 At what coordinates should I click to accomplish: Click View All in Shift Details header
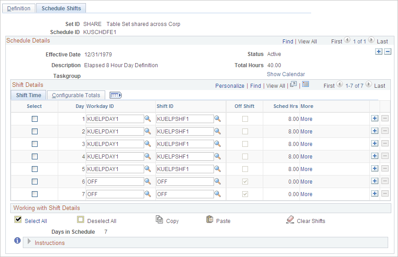[276, 86]
